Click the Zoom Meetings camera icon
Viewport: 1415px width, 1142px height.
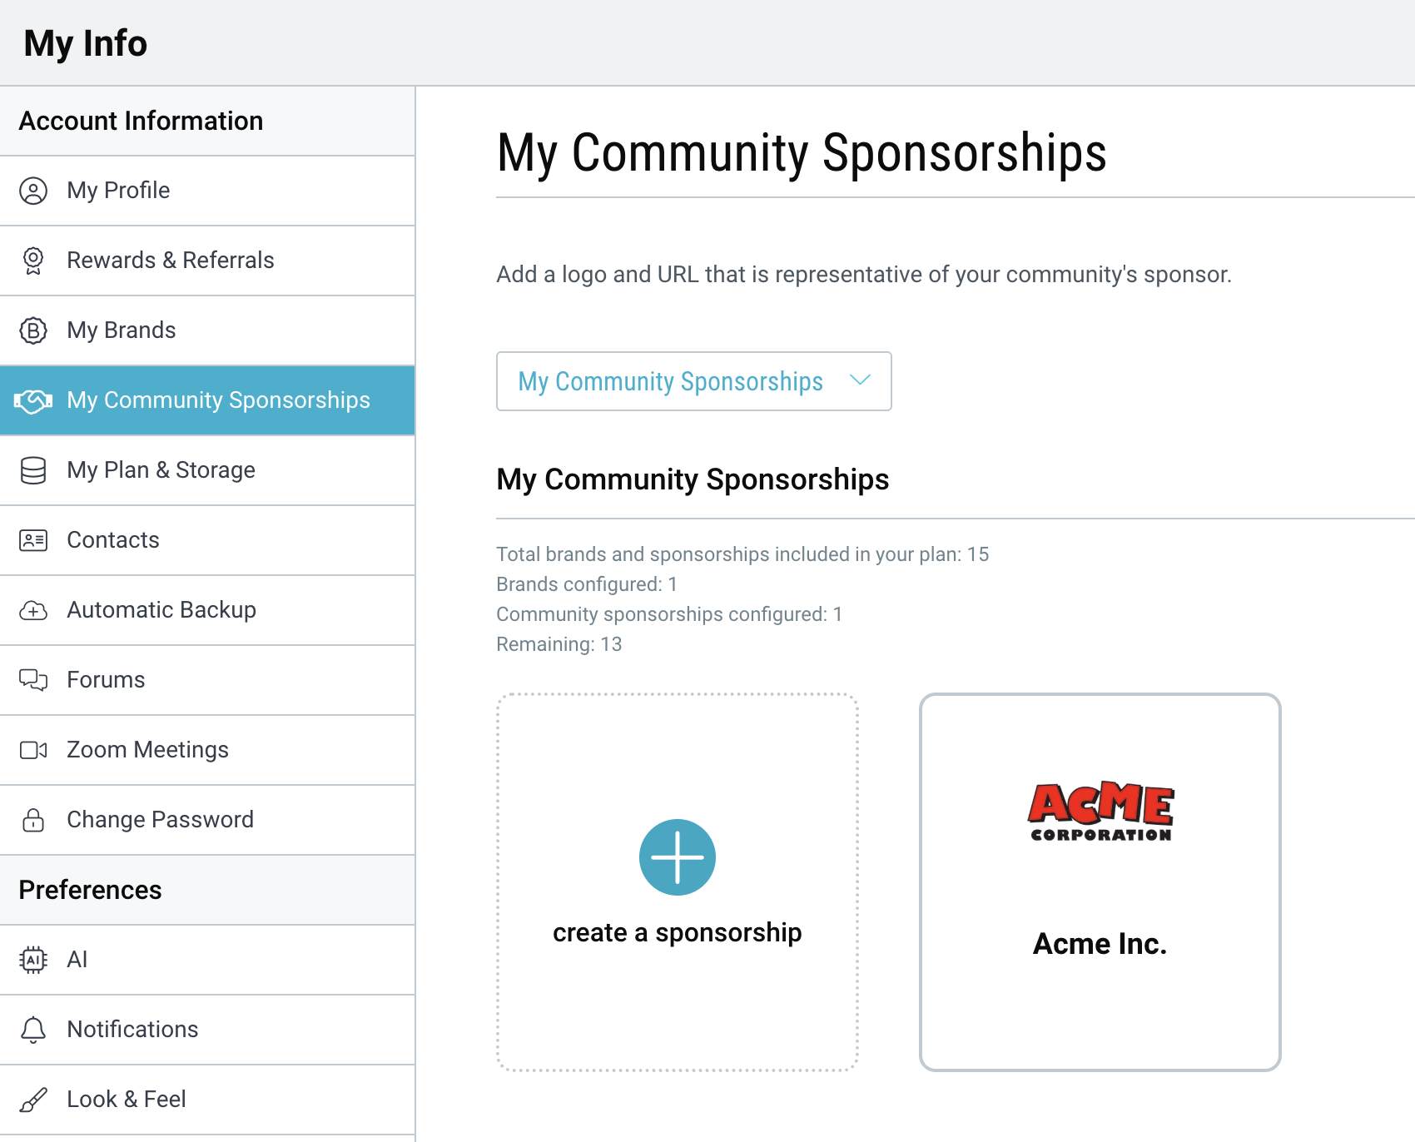33,750
